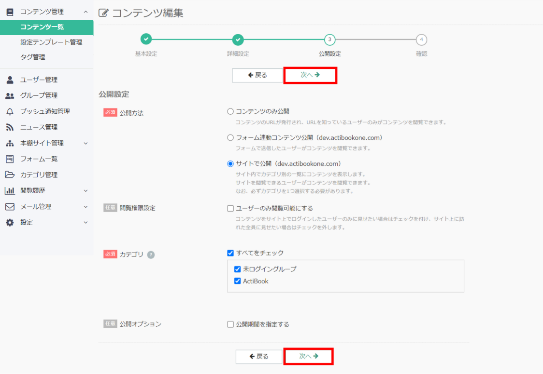
Task: Click the ユーザー管理 person icon
Action: 10,80
